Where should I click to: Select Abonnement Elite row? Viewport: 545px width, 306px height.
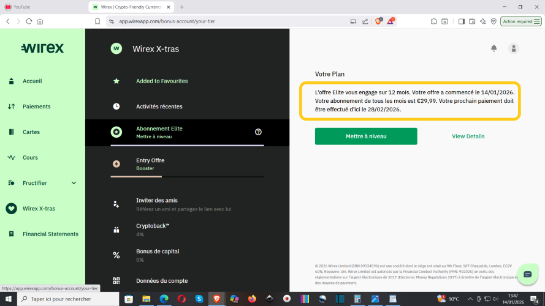tap(187, 132)
